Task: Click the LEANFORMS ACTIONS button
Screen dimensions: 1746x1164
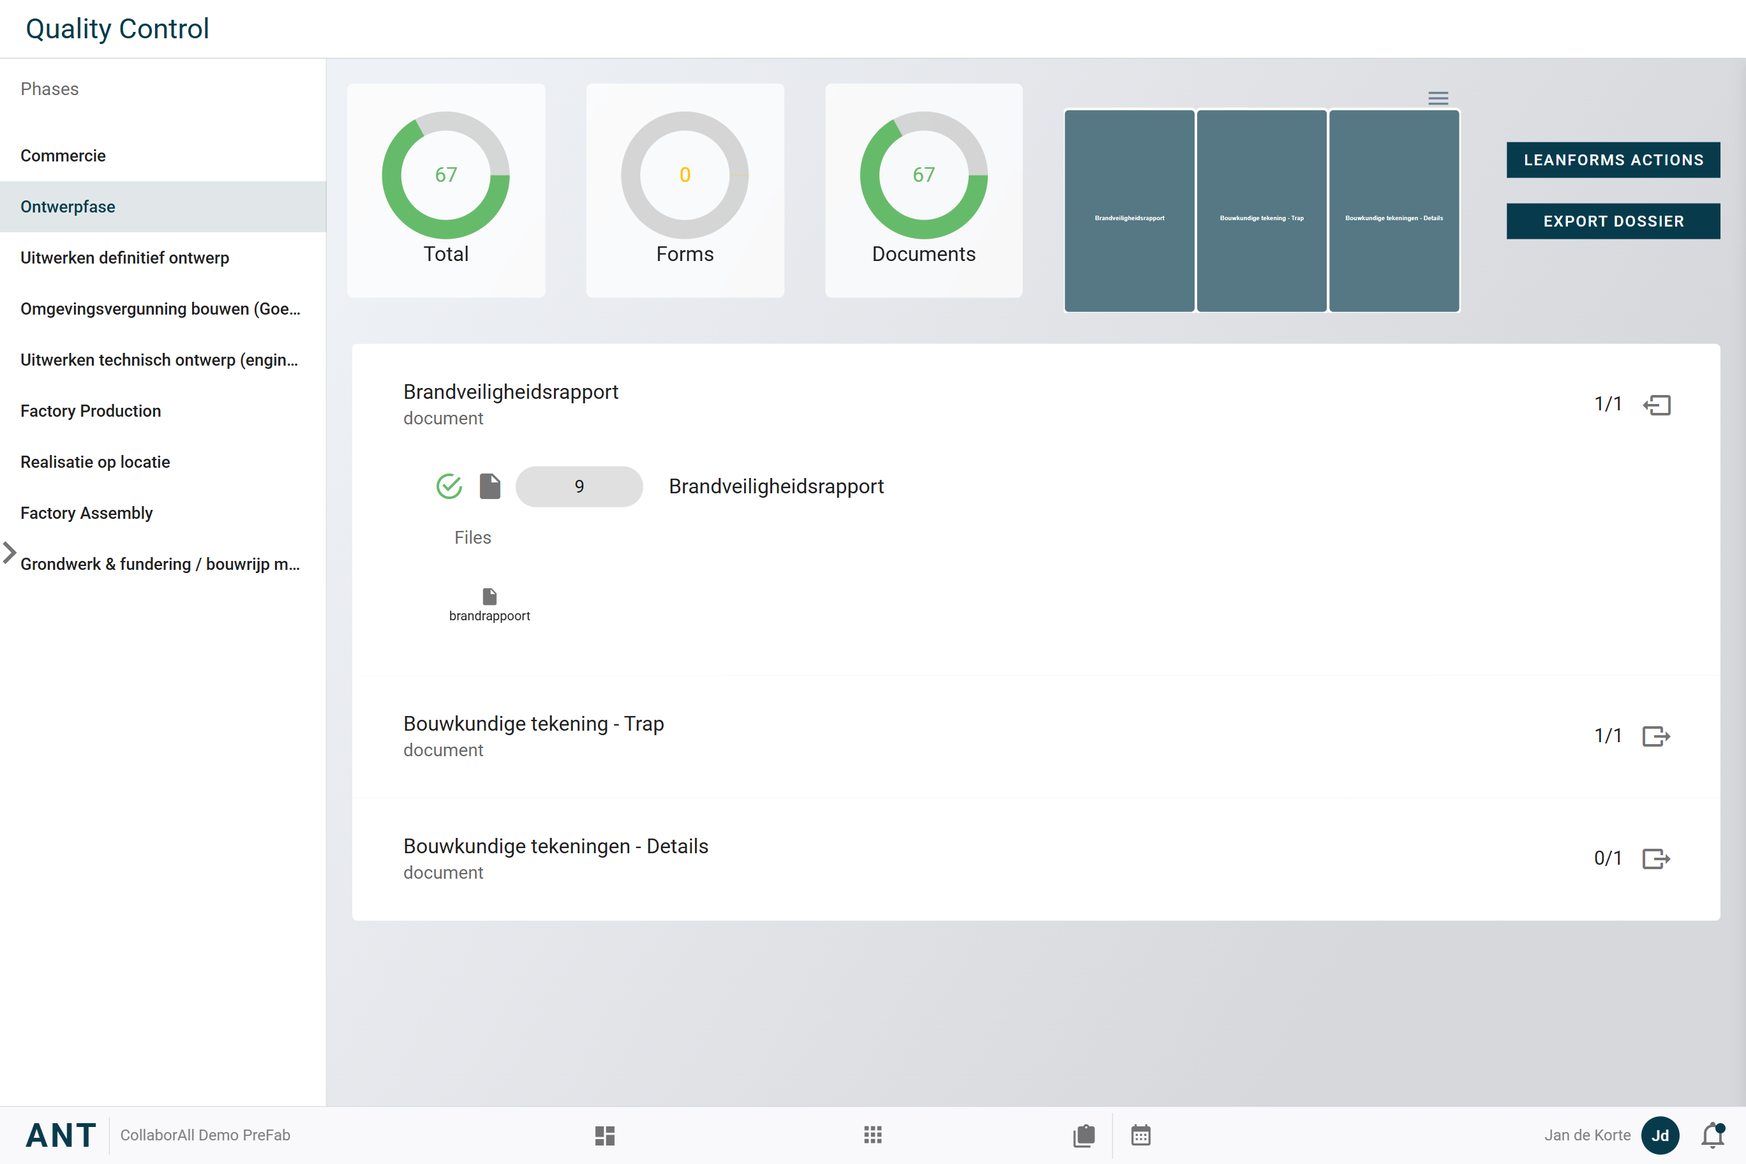Action: [x=1613, y=160]
